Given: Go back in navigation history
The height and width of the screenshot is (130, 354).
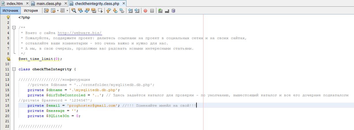Looking at the screenshot, I should [53, 11].
